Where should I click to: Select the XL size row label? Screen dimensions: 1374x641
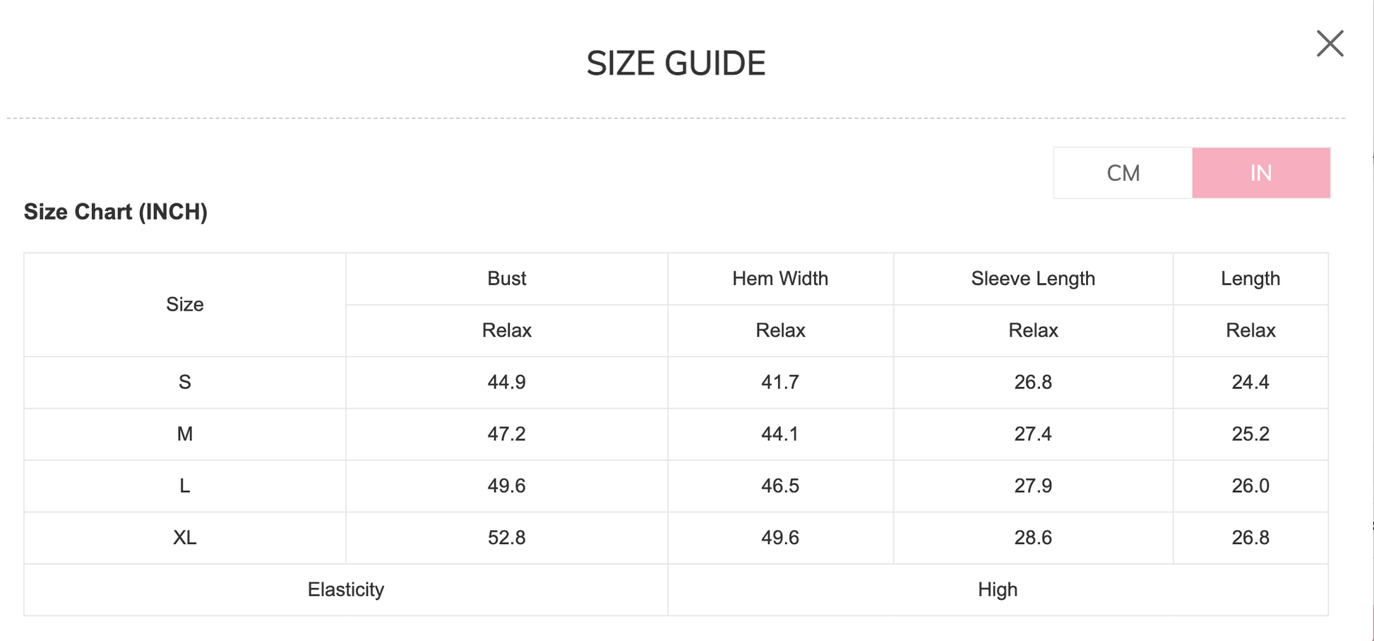185,538
